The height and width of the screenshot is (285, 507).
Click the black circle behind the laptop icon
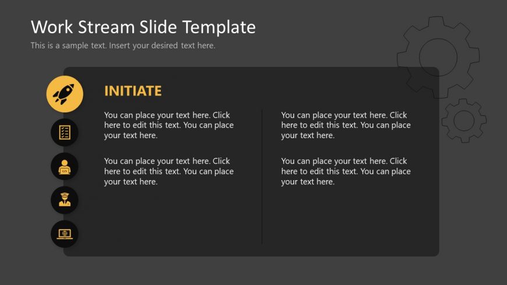[65, 234]
